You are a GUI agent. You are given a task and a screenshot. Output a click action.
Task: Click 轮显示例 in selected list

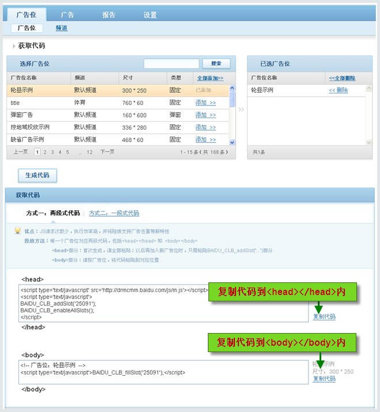pyautogui.click(x=262, y=90)
